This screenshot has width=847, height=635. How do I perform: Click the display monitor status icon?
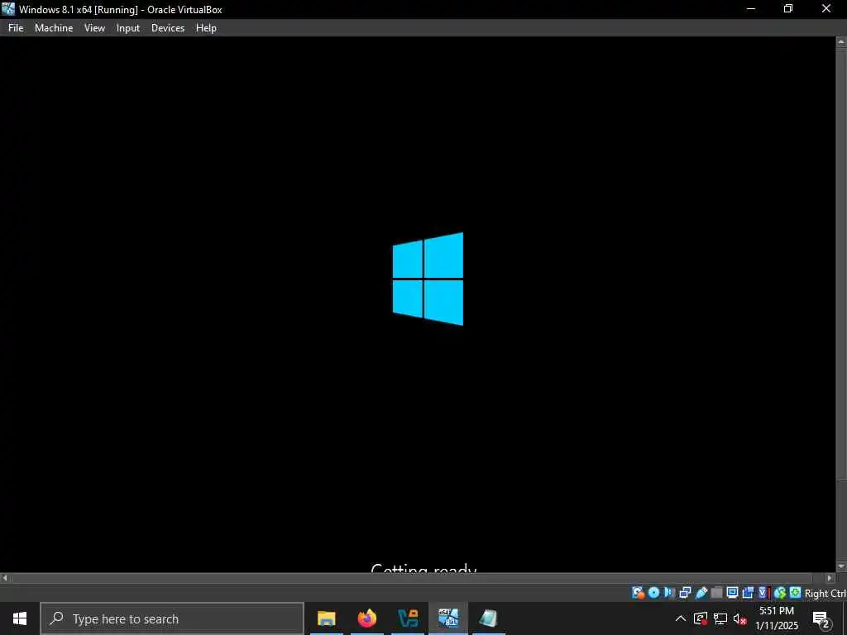(733, 593)
